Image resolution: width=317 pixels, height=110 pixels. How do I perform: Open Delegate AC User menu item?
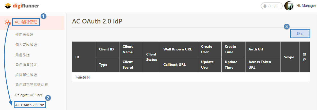(29, 95)
